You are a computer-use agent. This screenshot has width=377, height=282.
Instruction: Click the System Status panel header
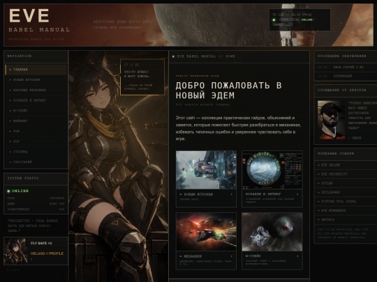coord(36,179)
